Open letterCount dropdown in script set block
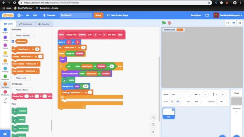Viewport: 244px width, 137px height. 70,48
